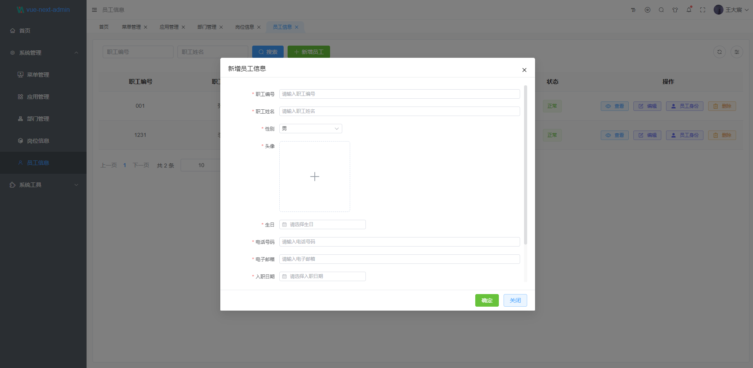Open the header search magnifier icon

(661, 10)
